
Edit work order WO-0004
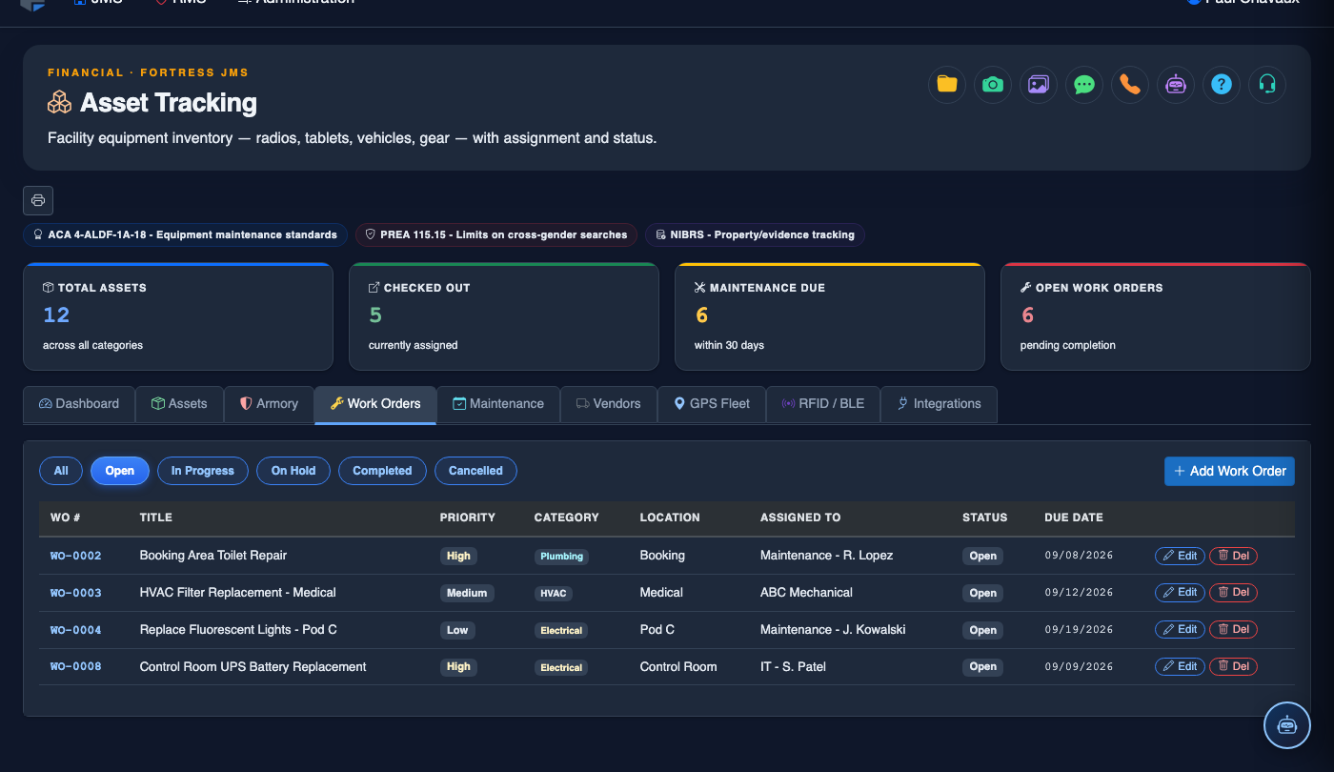1180,630
